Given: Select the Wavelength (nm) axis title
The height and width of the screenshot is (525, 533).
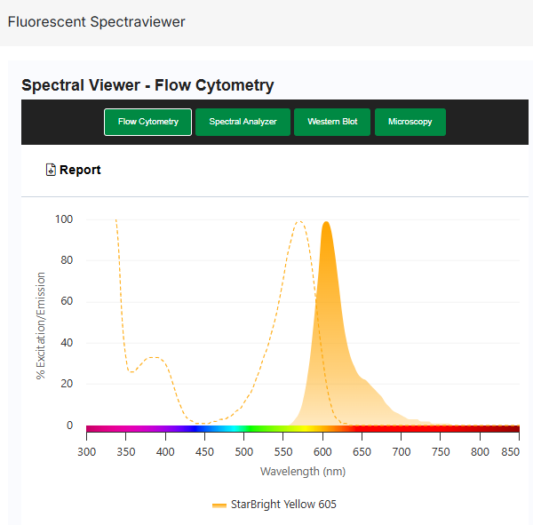Looking at the screenshot, I should (x=302, y=471).
